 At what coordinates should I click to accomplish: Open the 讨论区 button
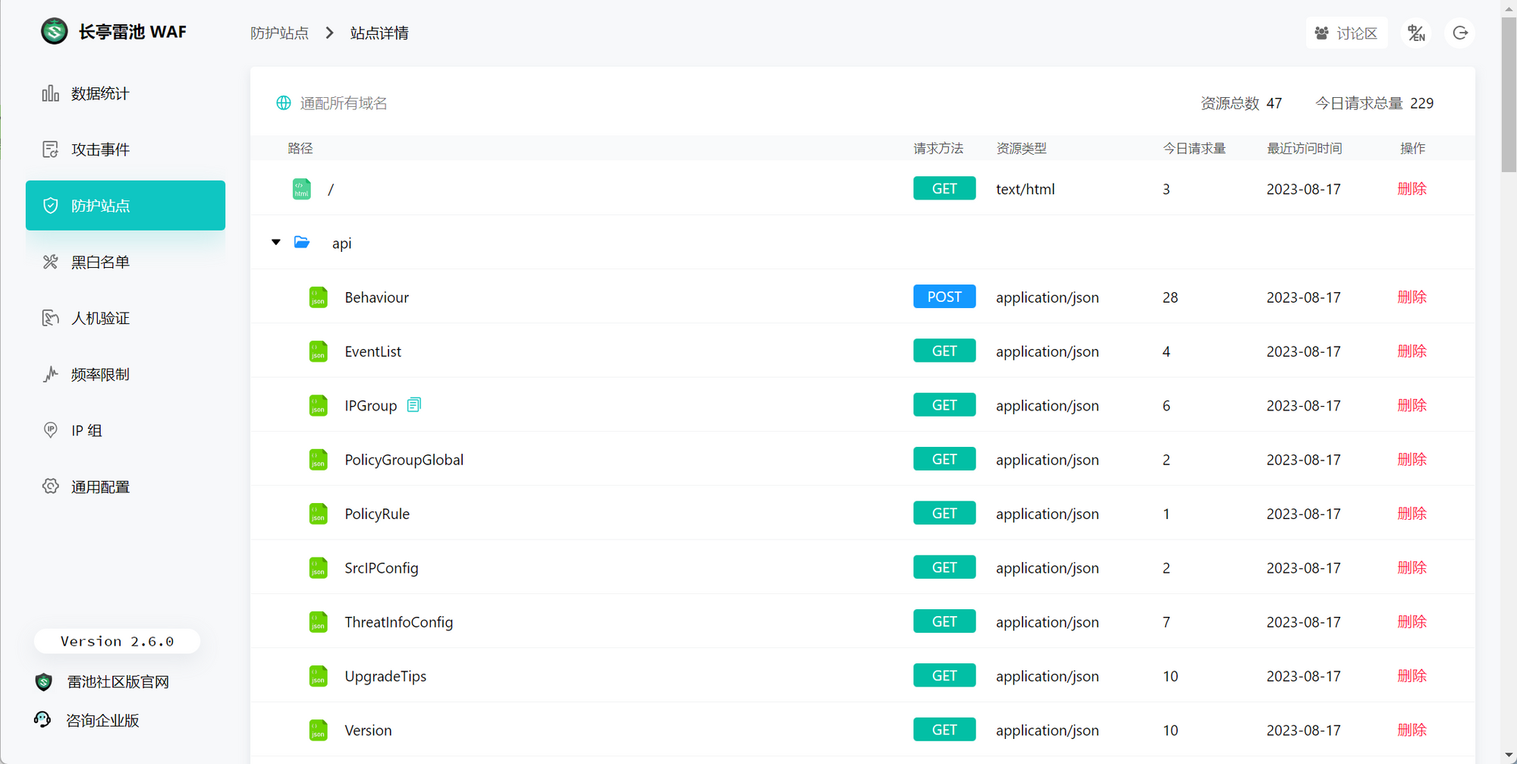1346,33
